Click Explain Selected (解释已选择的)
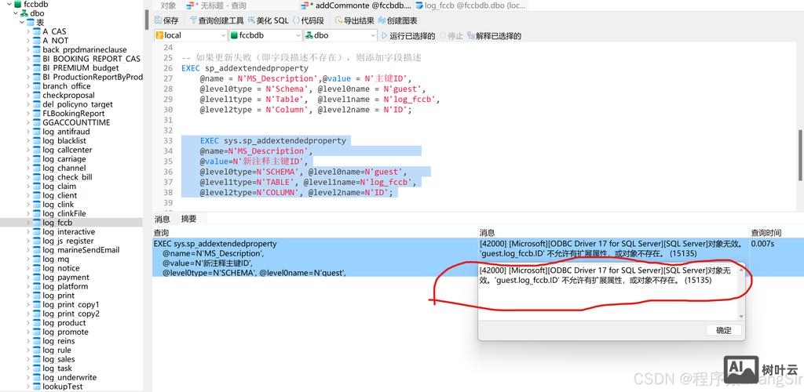 click(494, 36)
